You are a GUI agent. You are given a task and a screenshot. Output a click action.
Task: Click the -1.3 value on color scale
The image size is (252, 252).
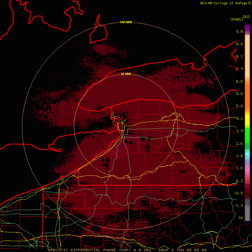pyautogui.click(x=238, y=206)
